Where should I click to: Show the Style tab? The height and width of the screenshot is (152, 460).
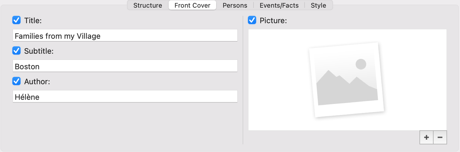tap(318, 5)
